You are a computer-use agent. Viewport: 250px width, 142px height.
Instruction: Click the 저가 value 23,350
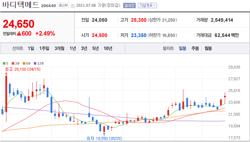click(x=139, y=35)
